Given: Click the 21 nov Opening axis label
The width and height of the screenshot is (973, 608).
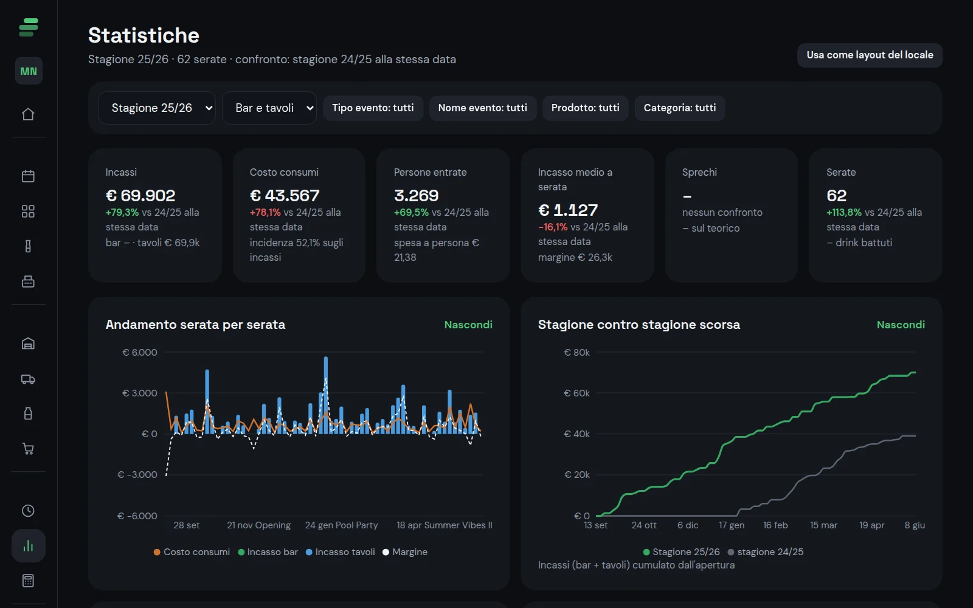Looking at the screenshot, I should click(x=259, y=525).
